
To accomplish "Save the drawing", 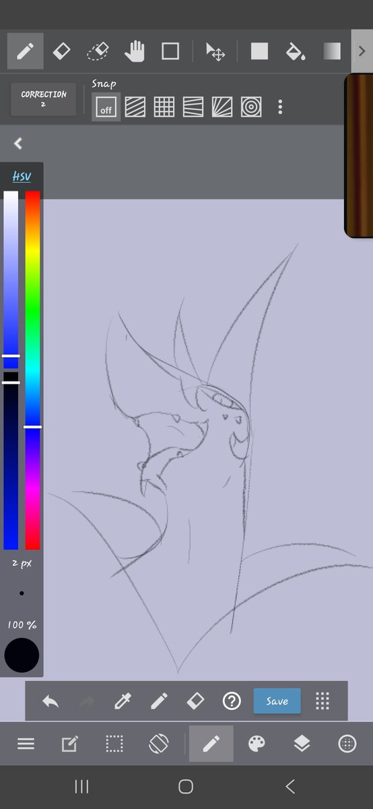I will (277, 701).
